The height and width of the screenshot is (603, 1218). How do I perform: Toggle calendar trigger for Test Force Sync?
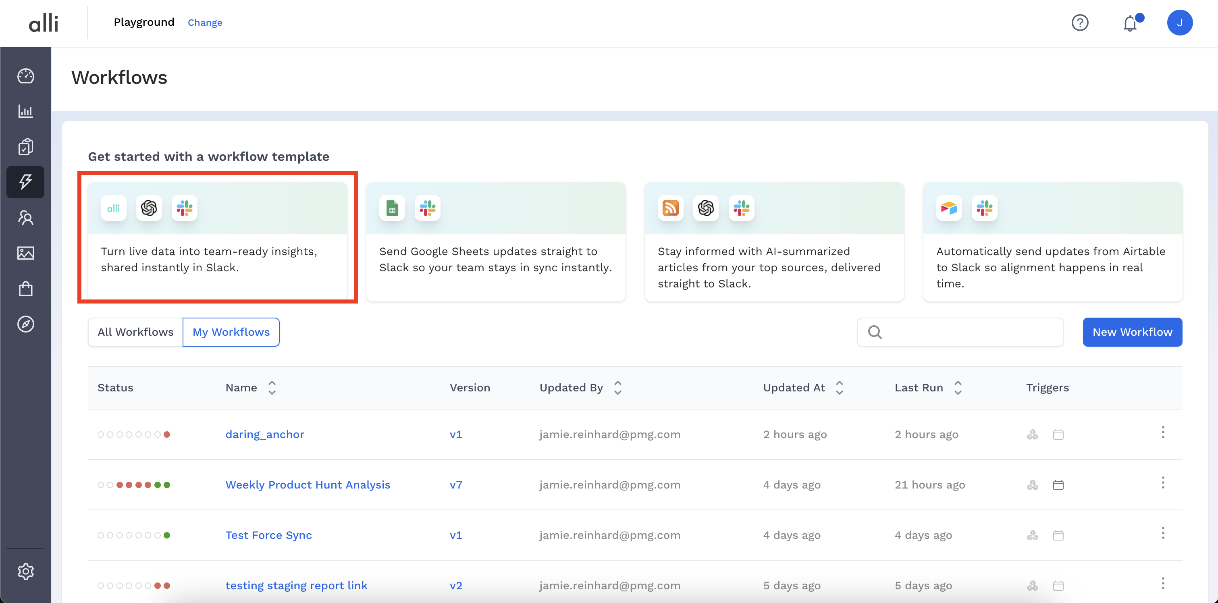(1058, 535)
